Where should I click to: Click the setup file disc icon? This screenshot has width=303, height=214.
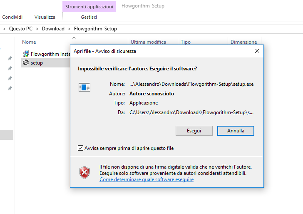click(26, 63)
